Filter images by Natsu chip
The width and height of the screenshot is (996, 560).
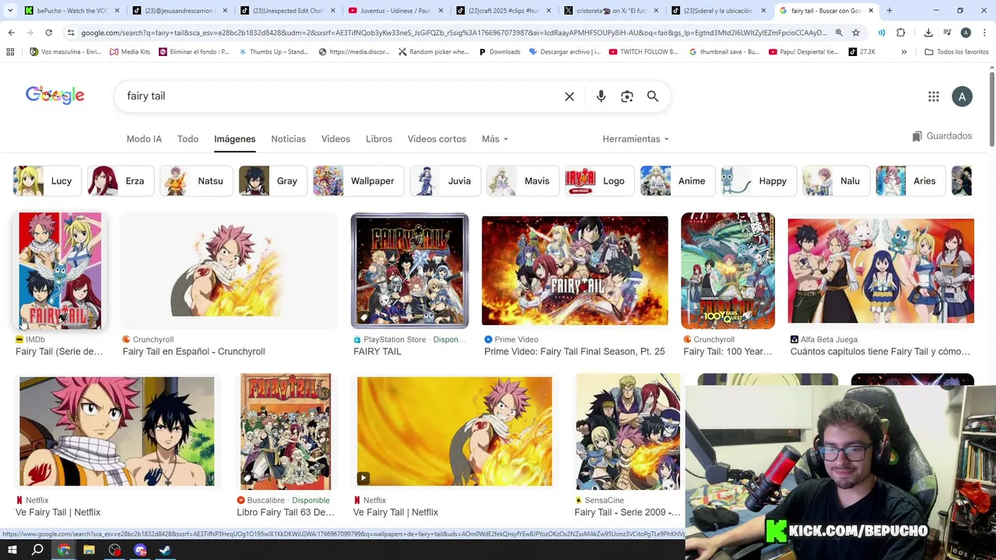tap(196, 181)
